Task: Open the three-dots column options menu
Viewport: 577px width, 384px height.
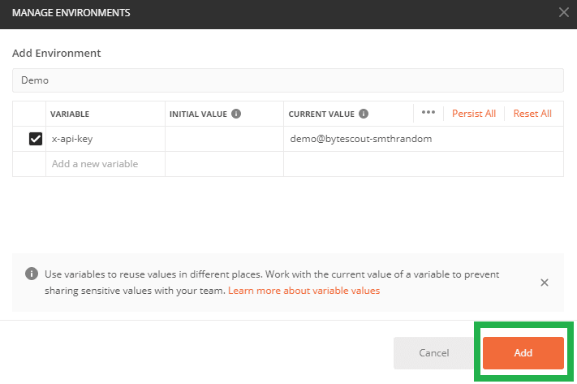Action: coord(428,113)
